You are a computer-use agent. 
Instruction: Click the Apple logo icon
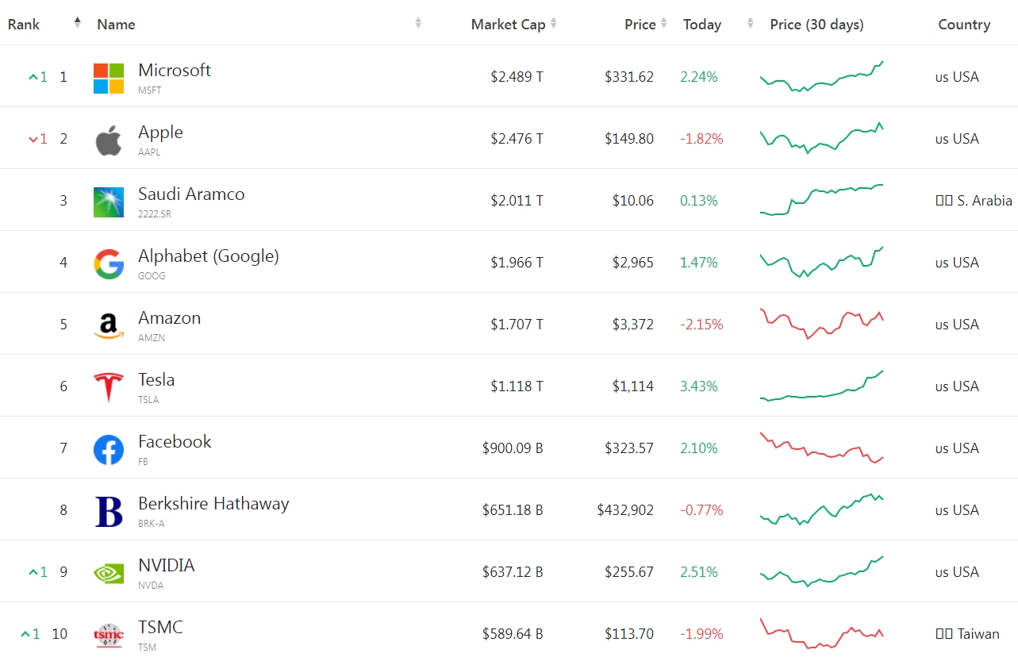pos(109,140)
